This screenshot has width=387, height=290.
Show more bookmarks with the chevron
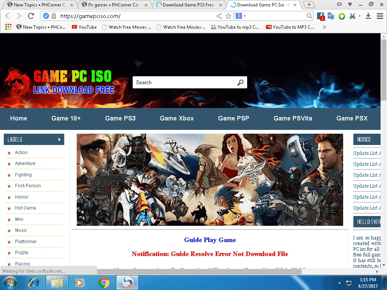324,27
